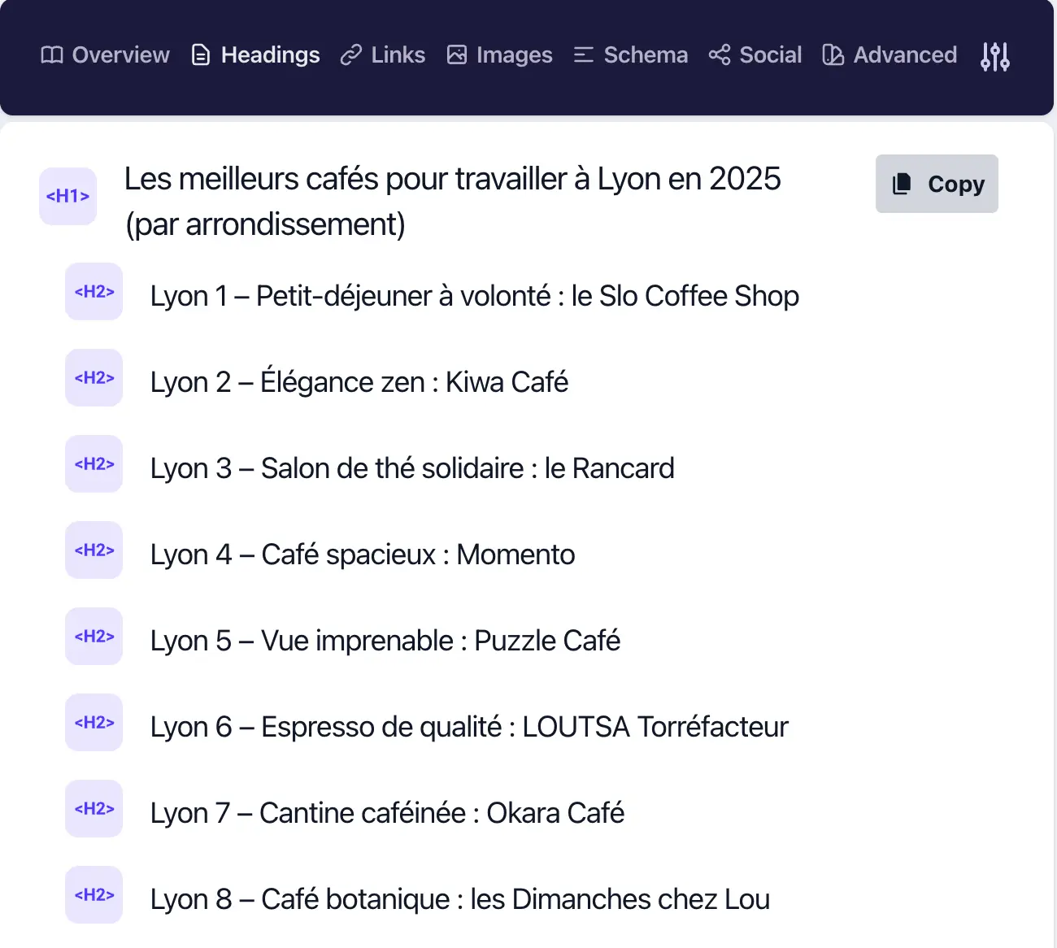The width and height of the screenshot is (1057, 948).
Task: Open the settings sliders icon
Action: [994, 56]
